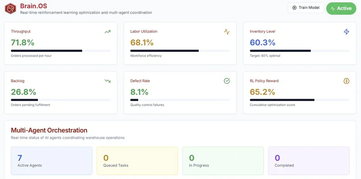The height and width of the screenshot is (179, 361).
Task: Click the Throughput progress bar
Action: tap(61, 50)
